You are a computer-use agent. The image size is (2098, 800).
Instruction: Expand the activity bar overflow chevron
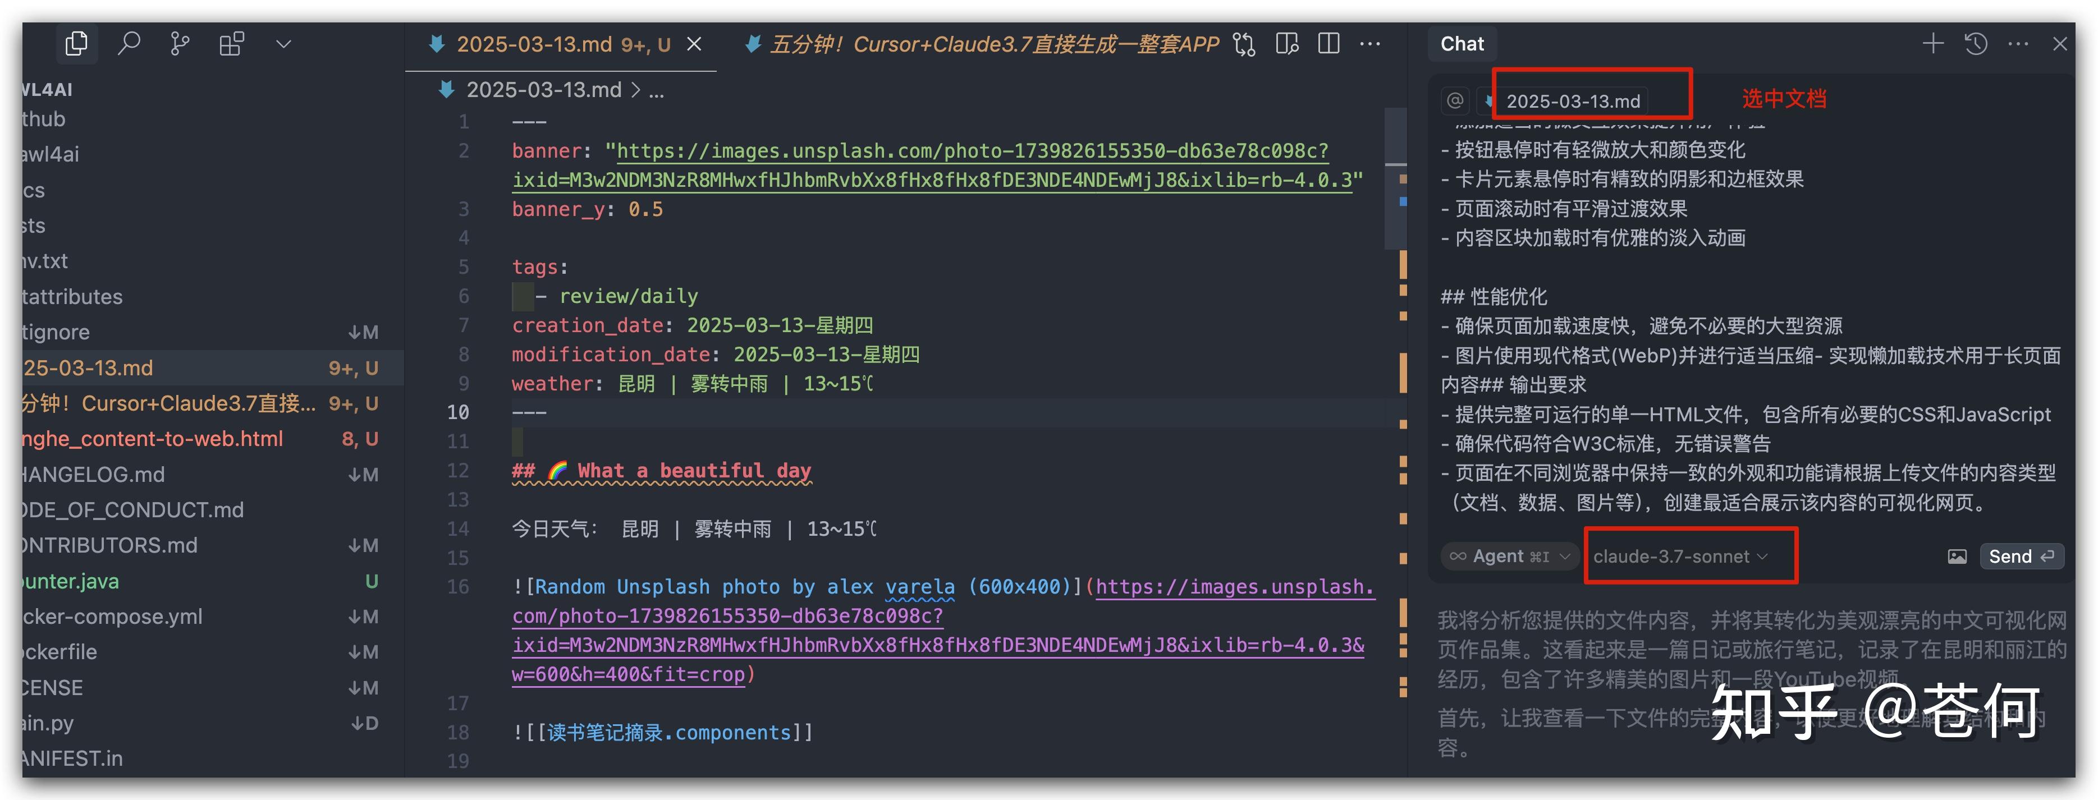tap(283, 44)
